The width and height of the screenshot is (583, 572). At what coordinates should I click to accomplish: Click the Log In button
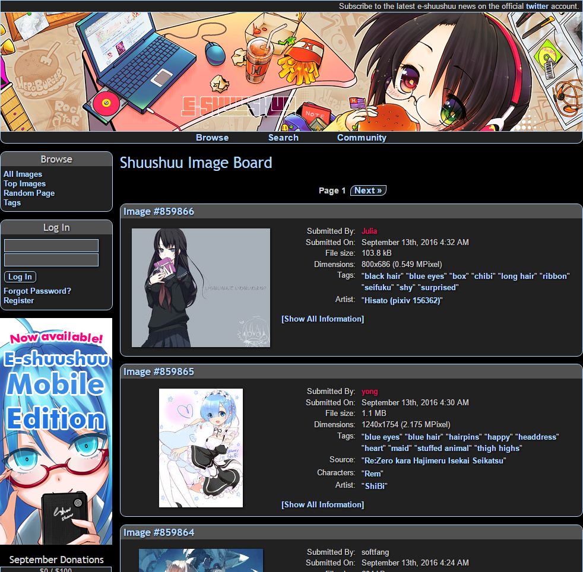20,277
